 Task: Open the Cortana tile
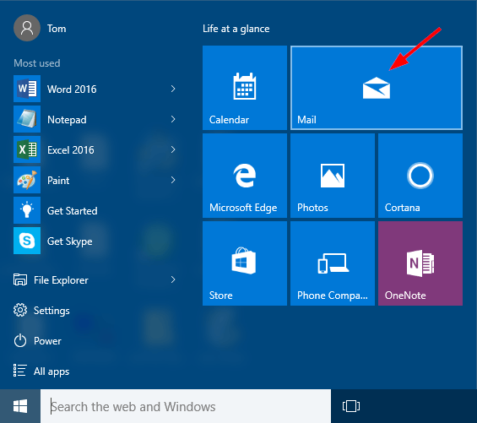pyautogui.click(x=420, y=176)
